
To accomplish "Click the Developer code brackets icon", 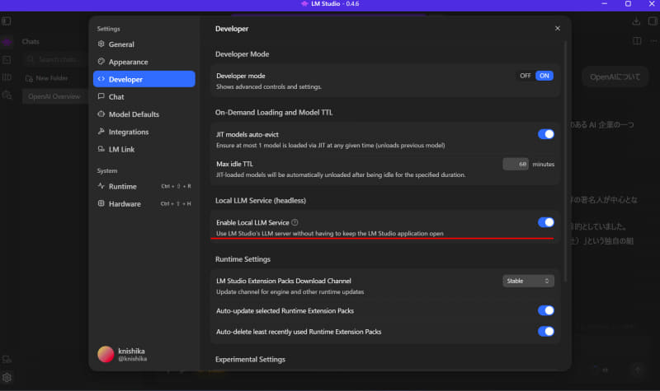I will pos(101,79).
